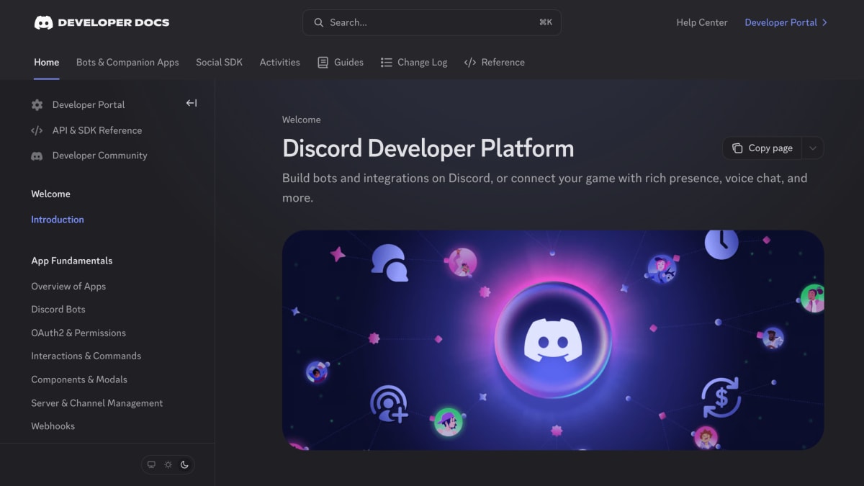Viewport: 864px width, 486px height.
Task: Click the Reference code brackets icon
Action: pos(470,63)
